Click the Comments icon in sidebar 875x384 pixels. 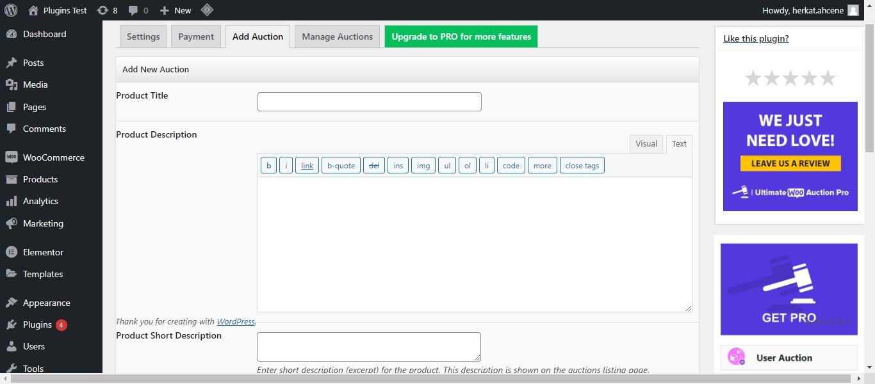(11, 129)
